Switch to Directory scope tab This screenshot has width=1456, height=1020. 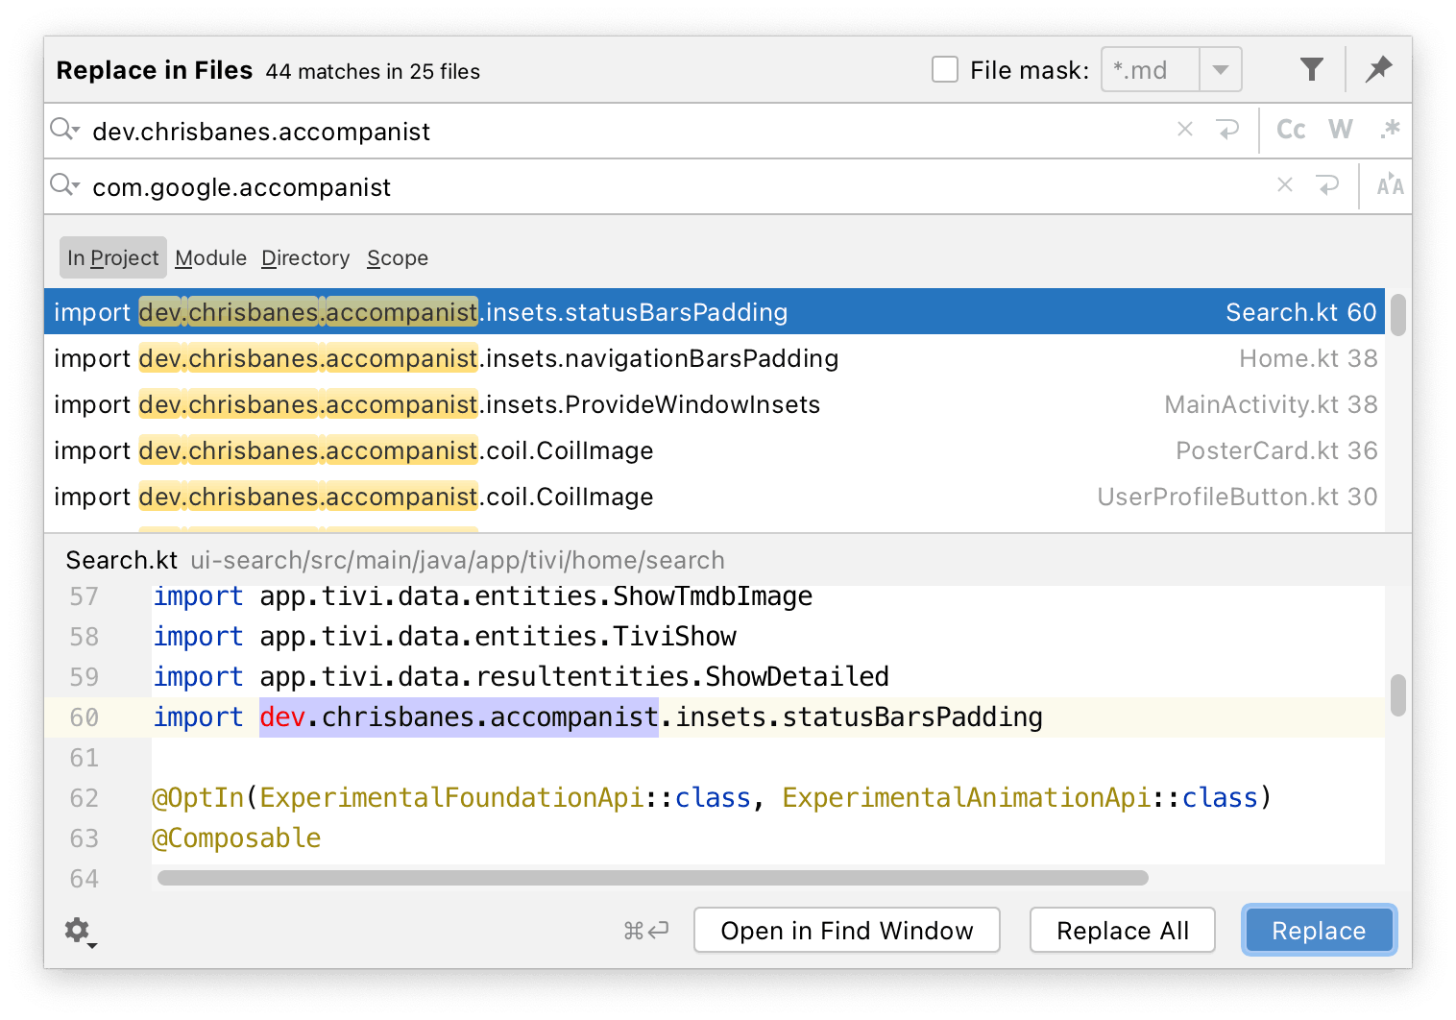coord(305,258)
